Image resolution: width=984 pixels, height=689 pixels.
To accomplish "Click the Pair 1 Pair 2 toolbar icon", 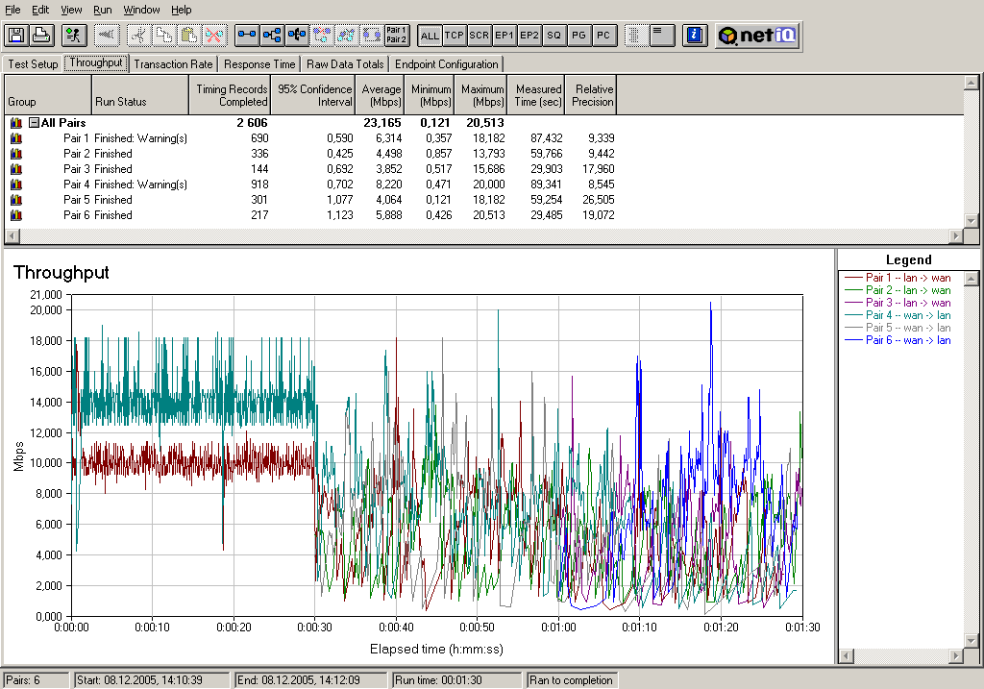I will [x=396, y=36].
